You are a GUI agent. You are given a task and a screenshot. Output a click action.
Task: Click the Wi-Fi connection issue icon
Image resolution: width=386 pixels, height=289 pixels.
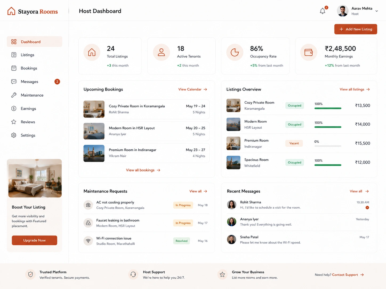(x=88, y=241)
